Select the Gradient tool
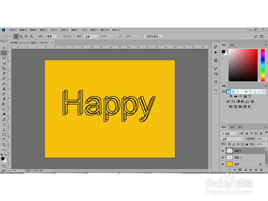The width and height of the screenshot is (268, 201). pos(4,104)
